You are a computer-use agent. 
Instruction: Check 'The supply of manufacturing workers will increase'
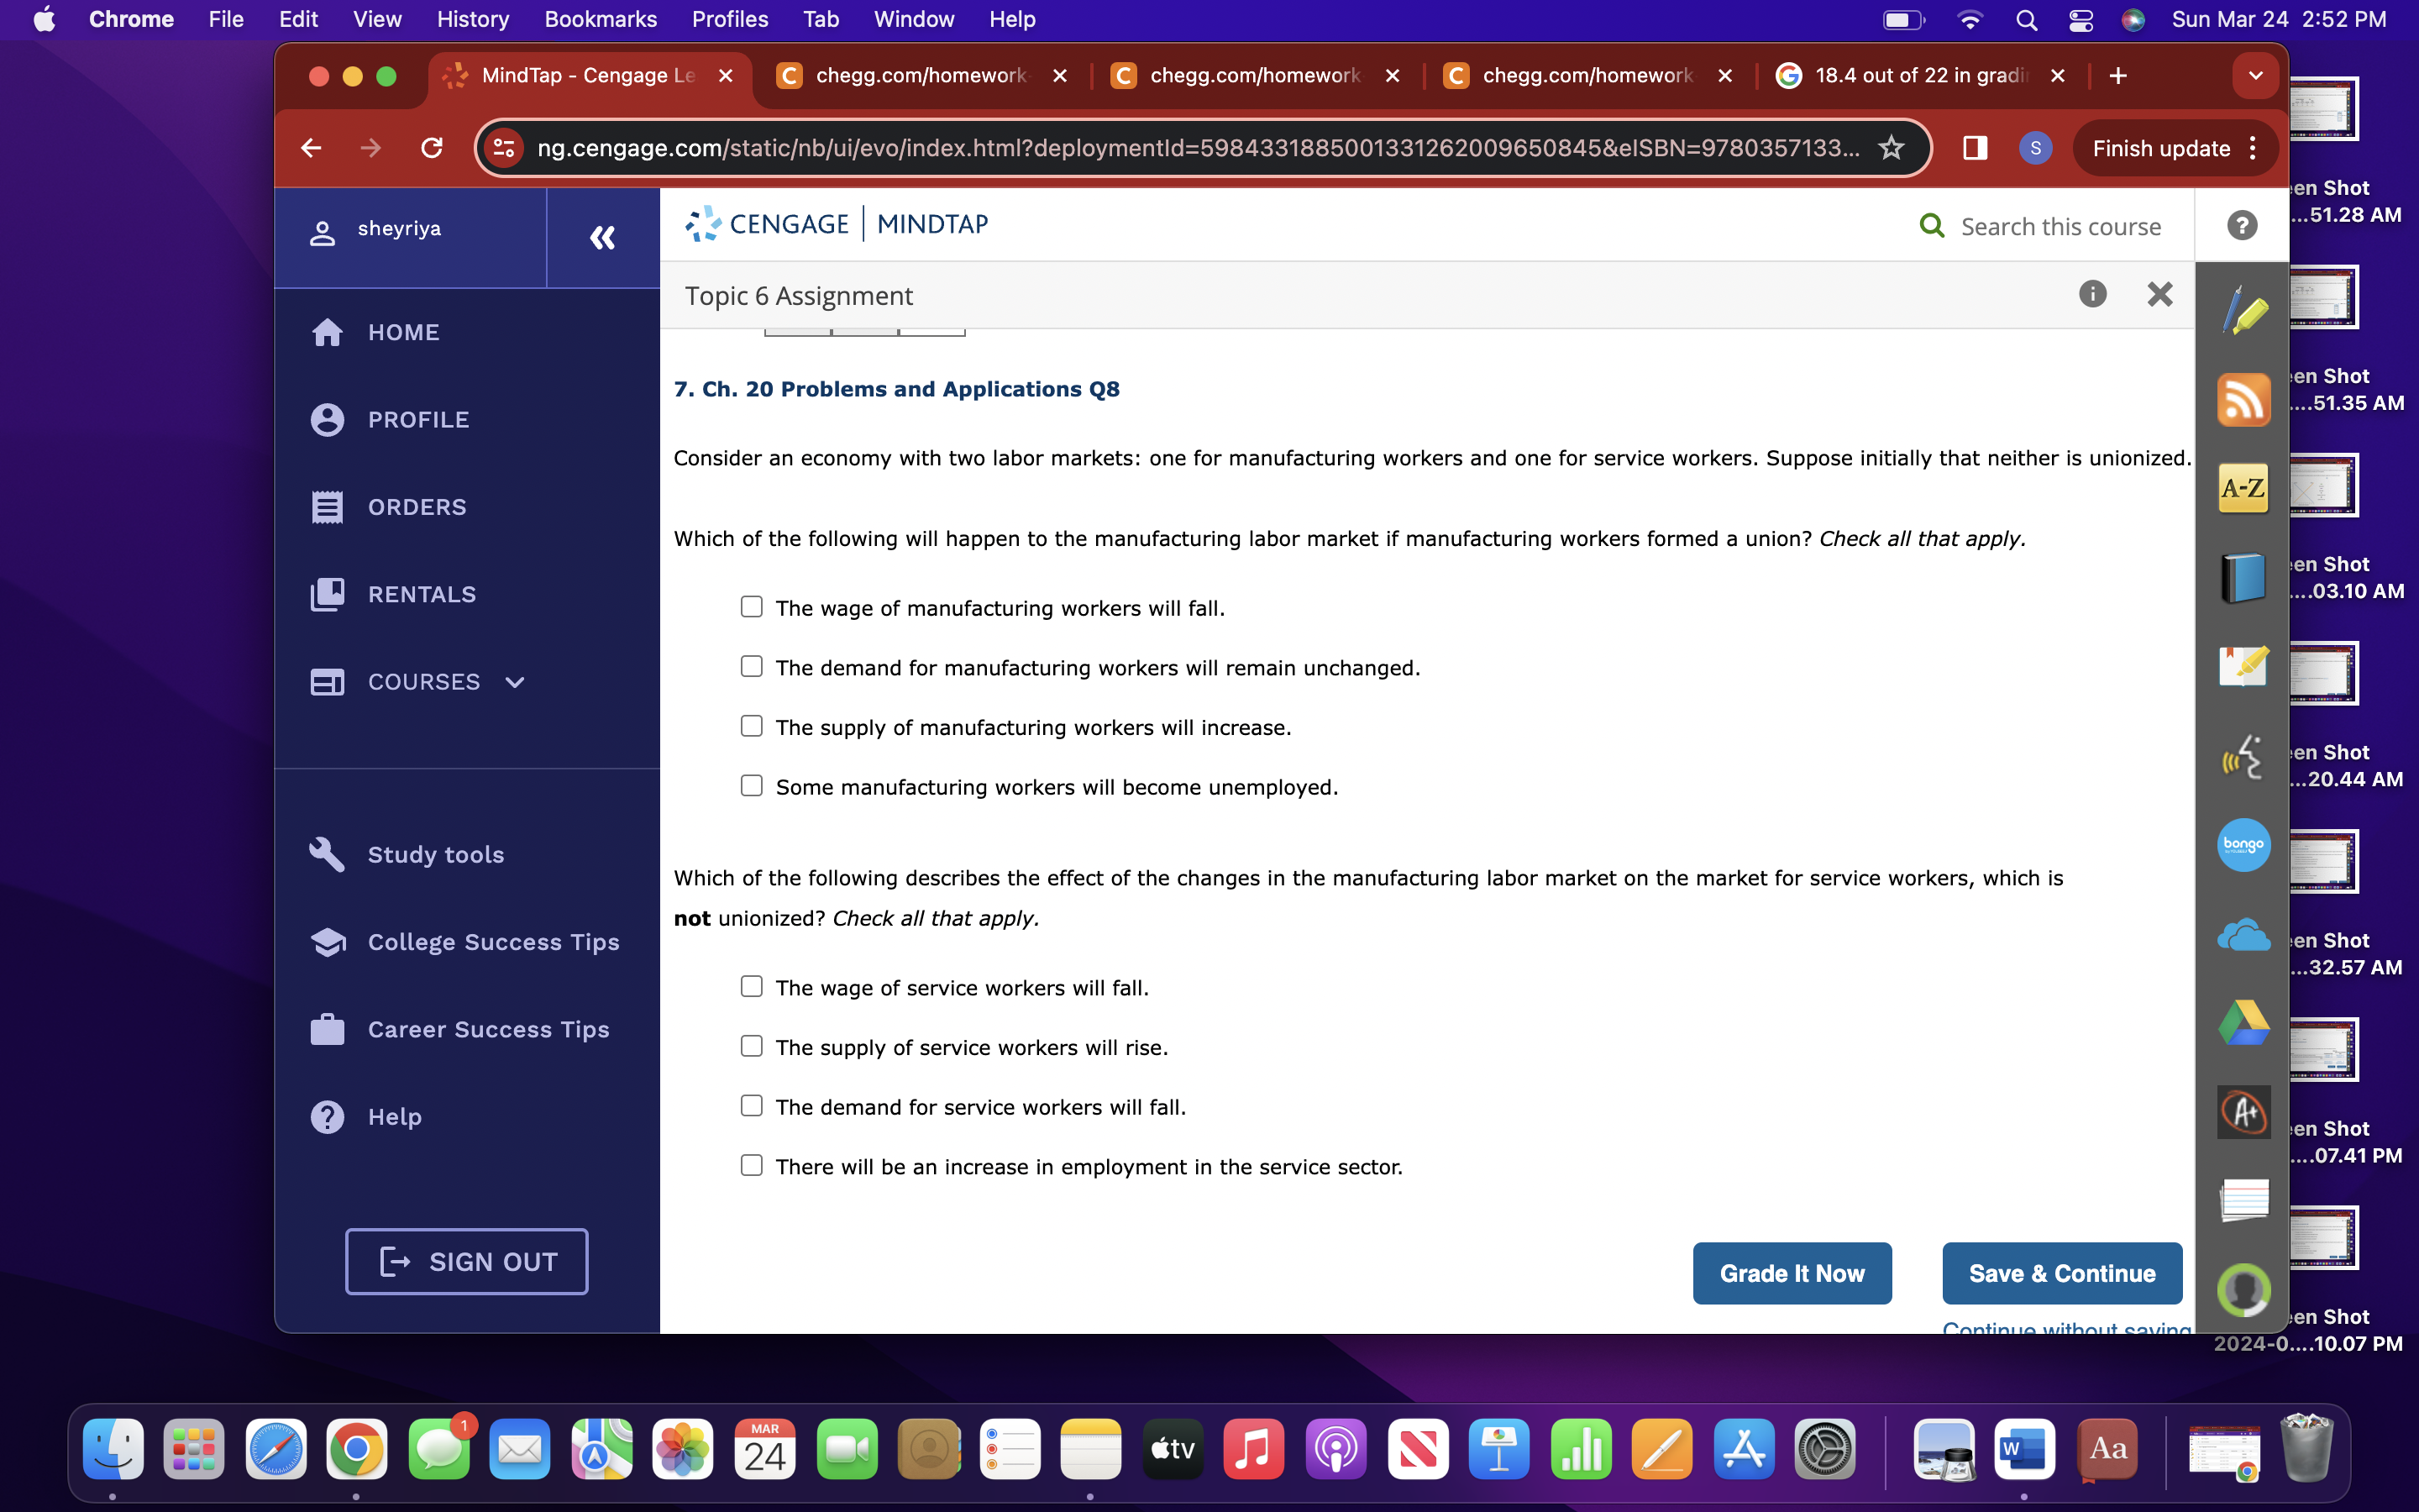[x=752, y=726]
